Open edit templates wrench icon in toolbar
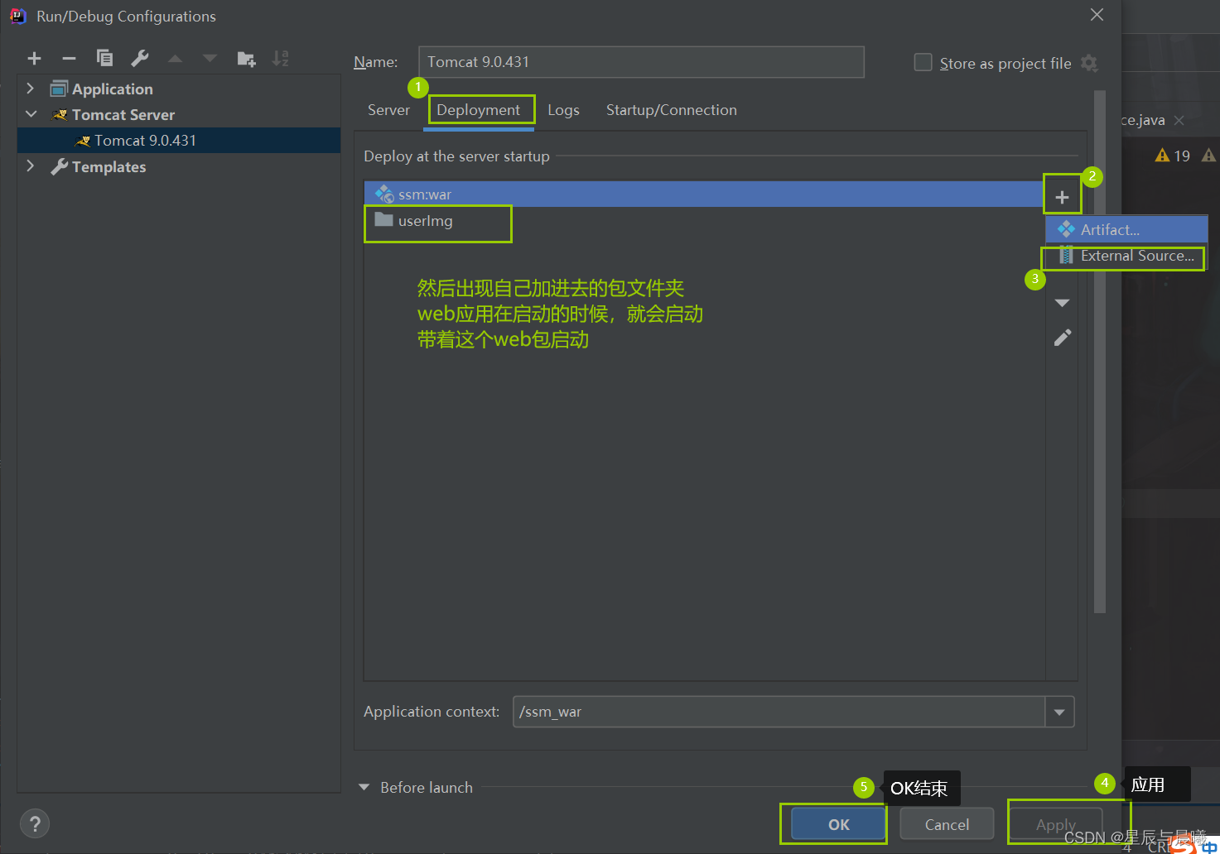 click(x=140, y=58)
